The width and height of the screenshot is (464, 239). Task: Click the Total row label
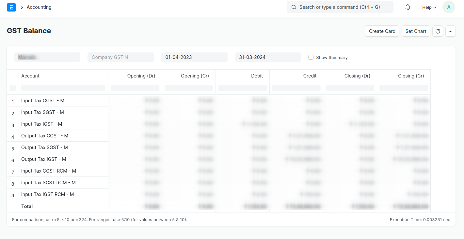click(27, 206)
